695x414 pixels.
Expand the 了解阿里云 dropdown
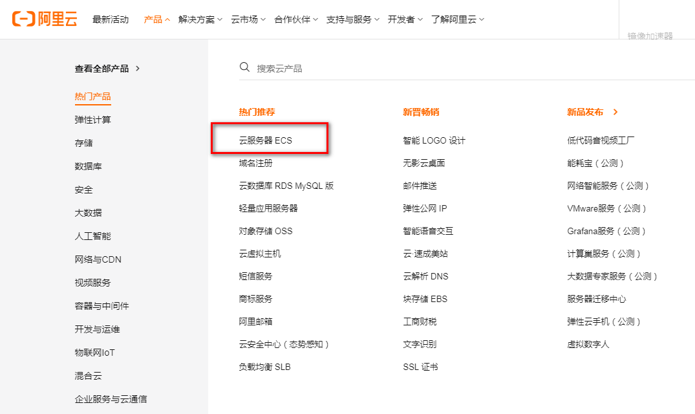(x=458, y=19)
